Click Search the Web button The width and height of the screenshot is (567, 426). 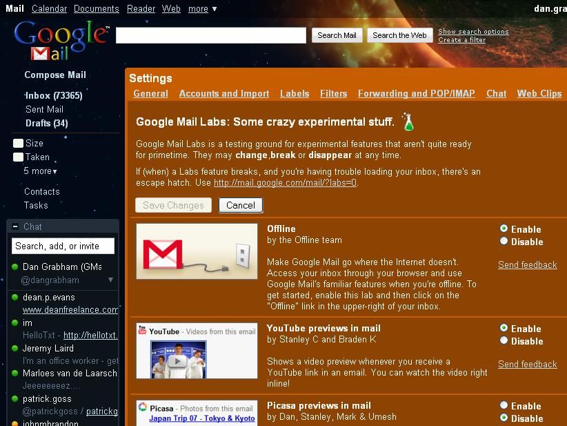pyautogui.click(x=399, y=35)
